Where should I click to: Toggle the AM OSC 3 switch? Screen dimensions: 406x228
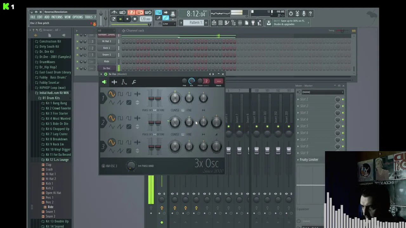pyautogui.click(x=103, y=166)
